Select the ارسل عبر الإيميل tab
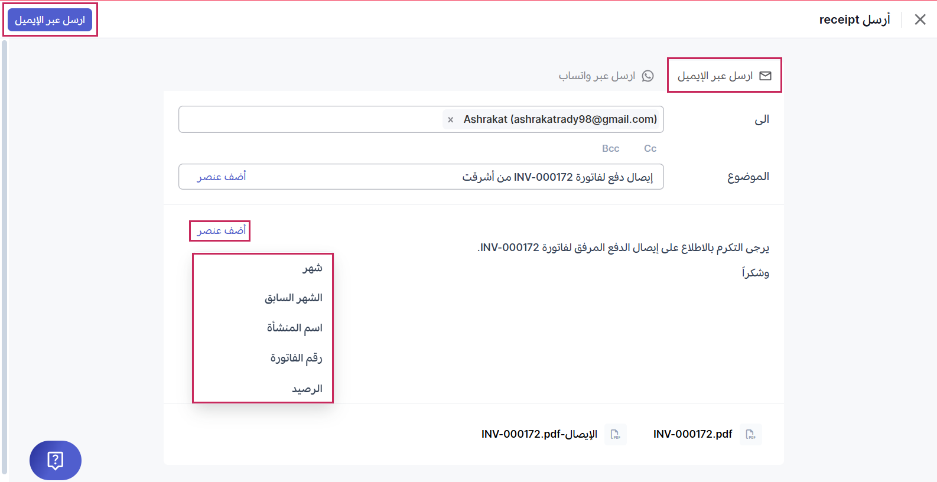Image resolution: width=937 pixels, height=482 pixels. click(x=715, y=76)
